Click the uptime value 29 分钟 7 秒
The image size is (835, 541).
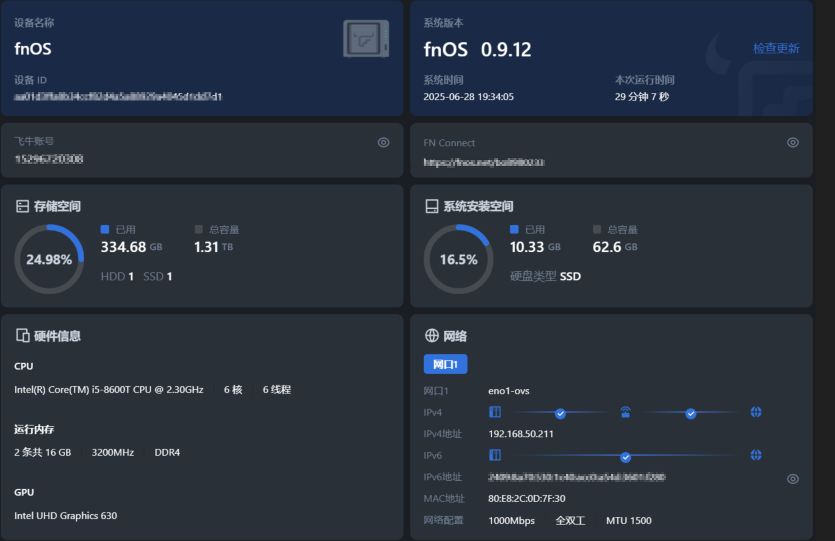click(642, 97)
